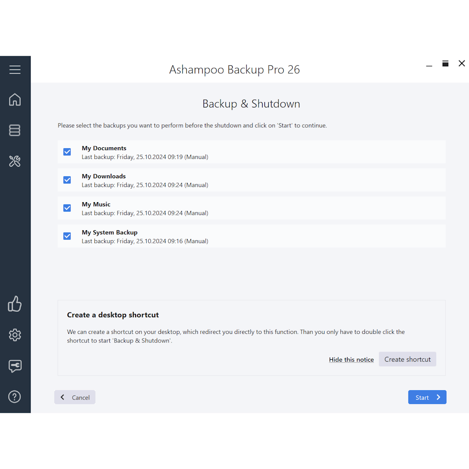Open the hamburger menu in sidebar

coord(15,70)
